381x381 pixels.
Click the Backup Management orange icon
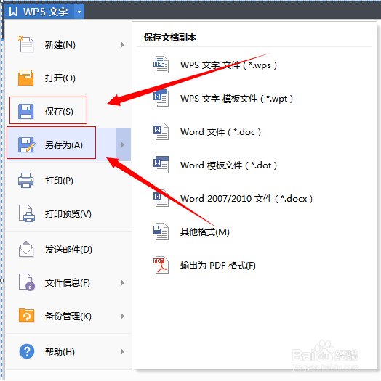point(26,316)
